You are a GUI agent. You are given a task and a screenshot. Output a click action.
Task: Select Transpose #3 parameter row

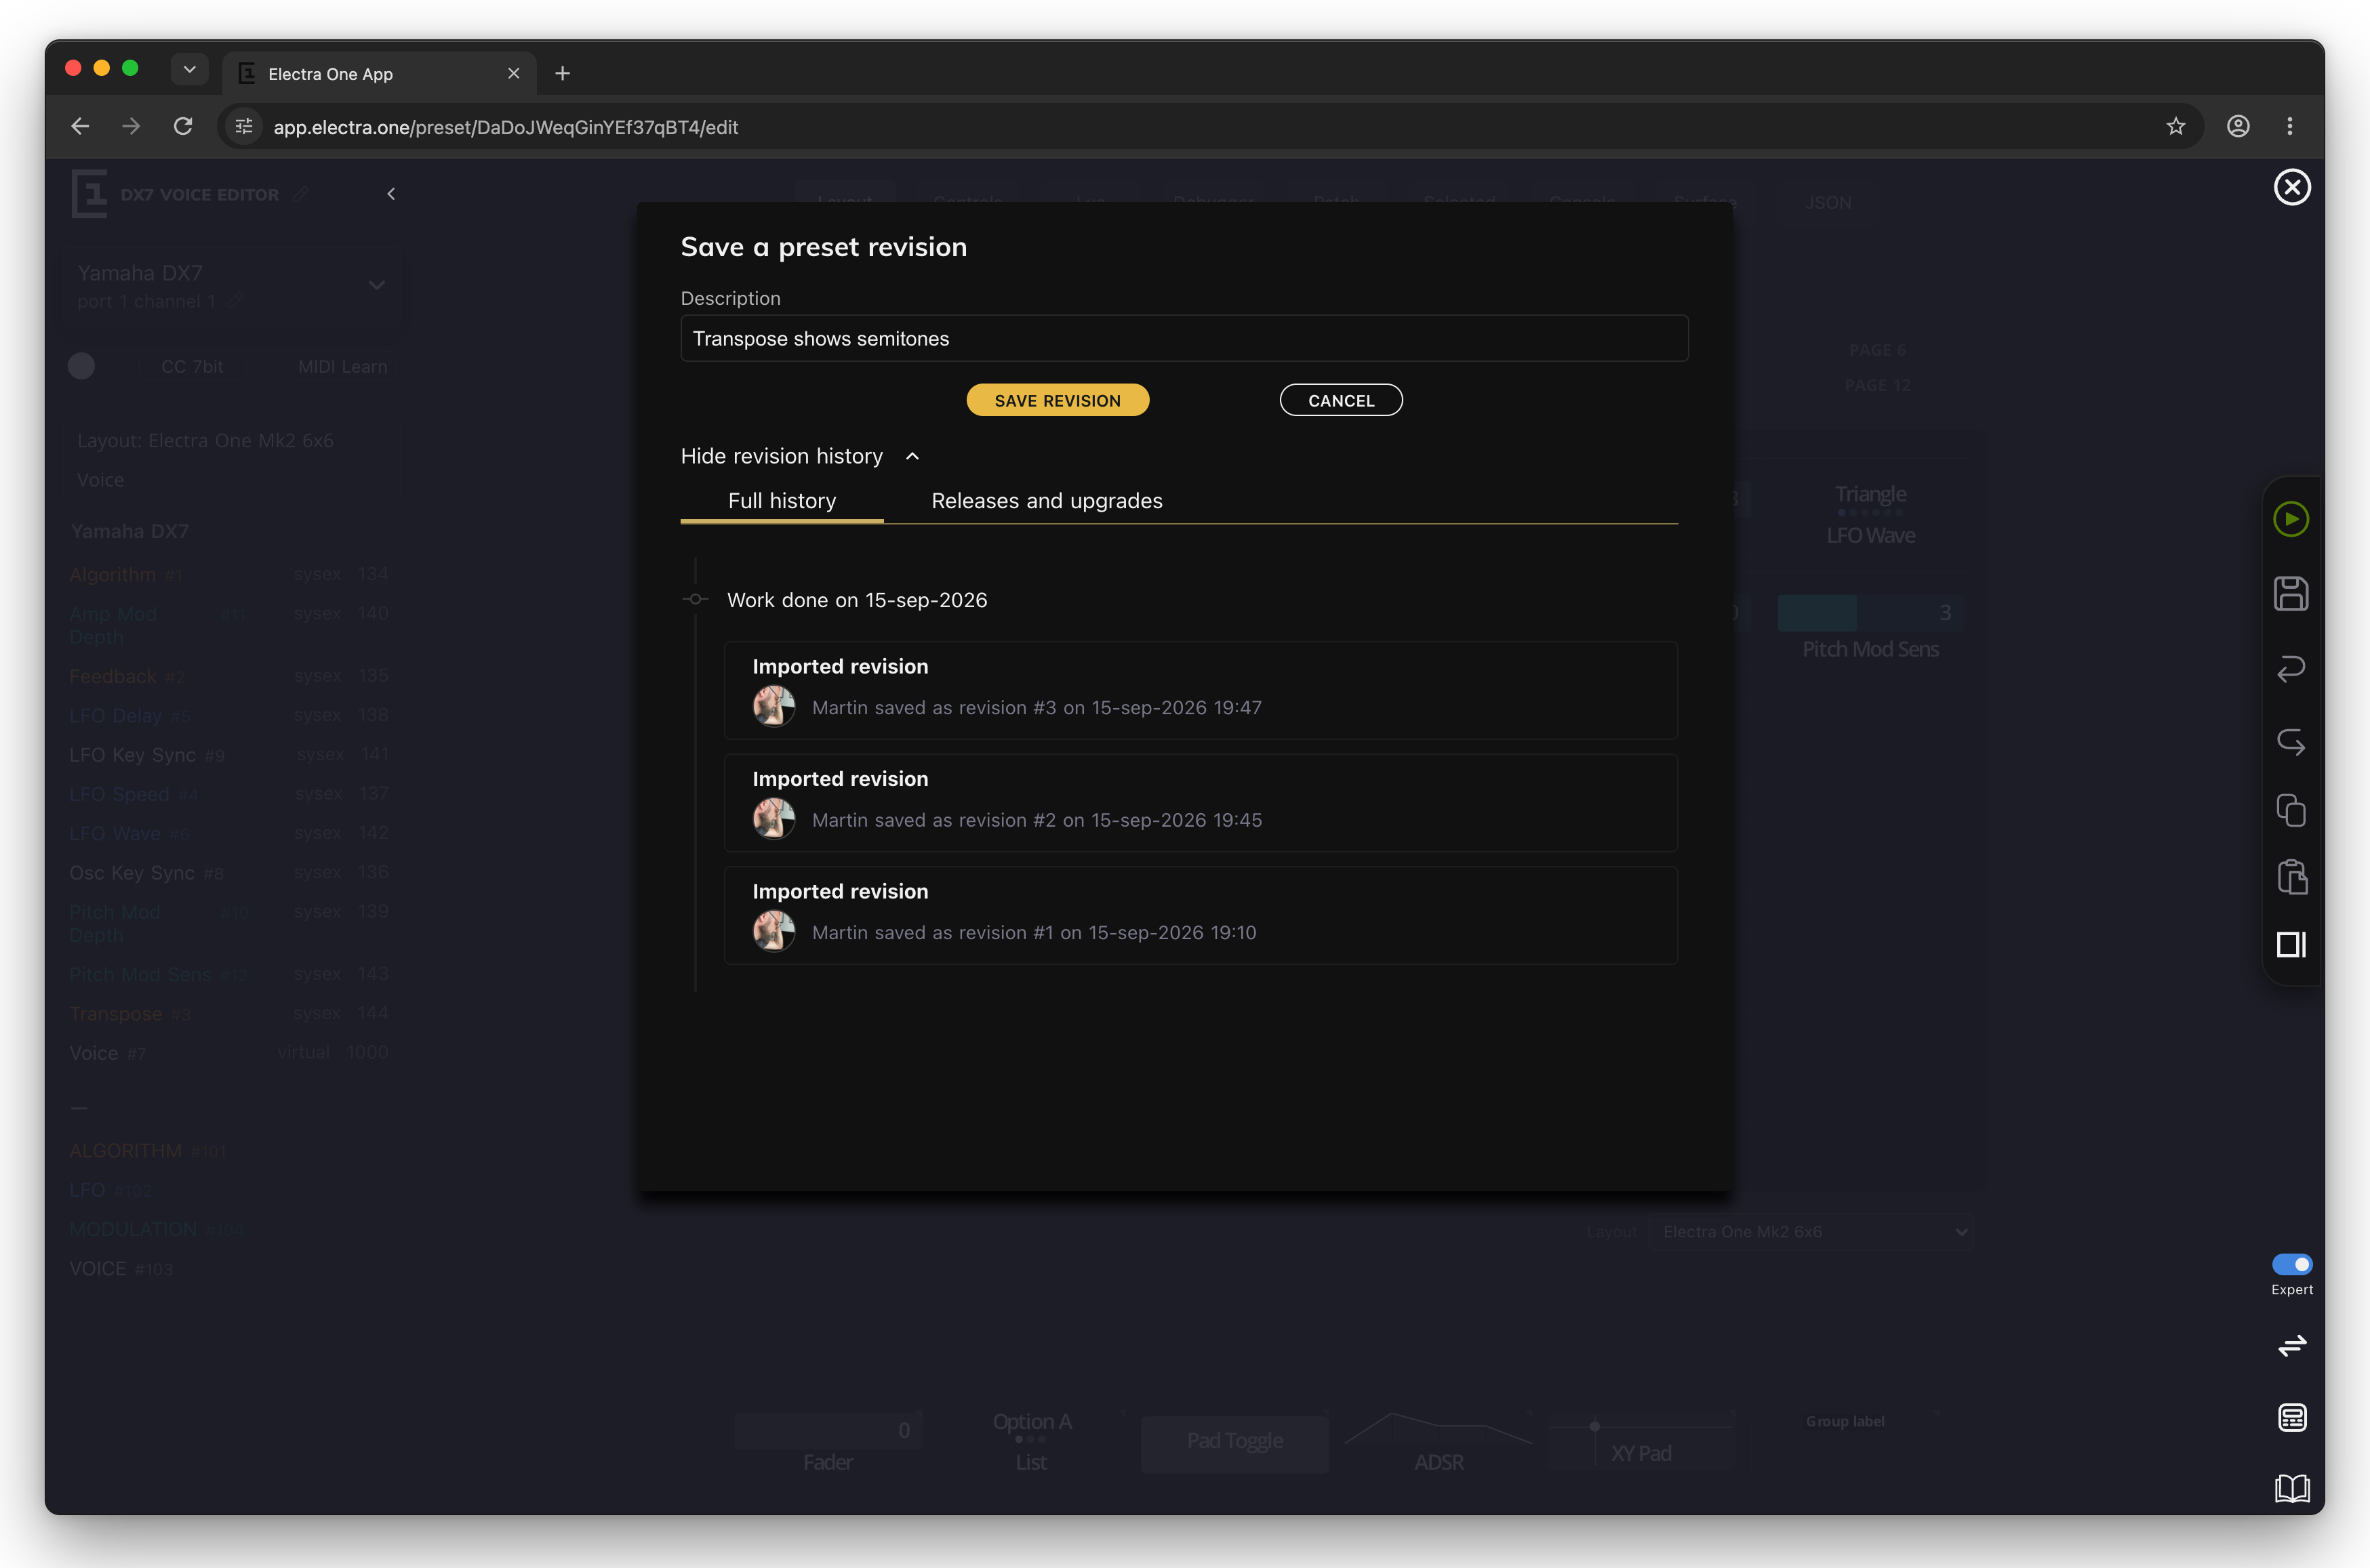click(229, 1014)
